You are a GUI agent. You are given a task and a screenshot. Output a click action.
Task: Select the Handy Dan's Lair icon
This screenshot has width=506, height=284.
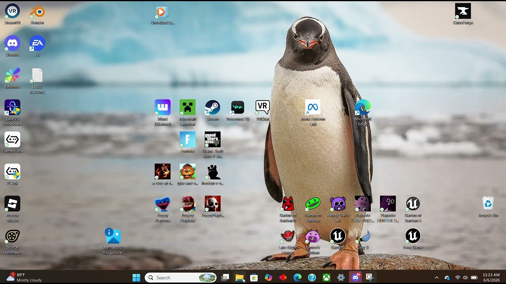coord(338,209)
